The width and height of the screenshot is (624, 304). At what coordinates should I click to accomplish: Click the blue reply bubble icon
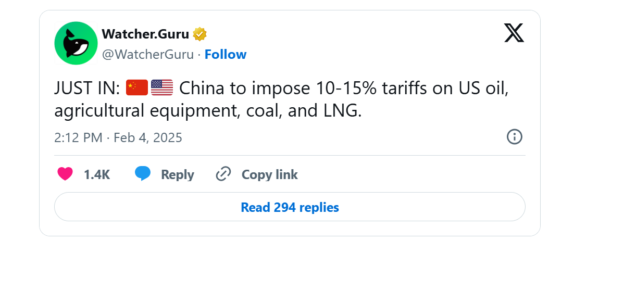143,174
